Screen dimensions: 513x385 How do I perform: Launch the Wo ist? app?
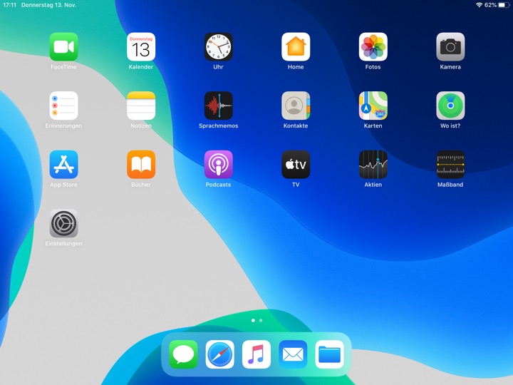[x=450, y=106]
